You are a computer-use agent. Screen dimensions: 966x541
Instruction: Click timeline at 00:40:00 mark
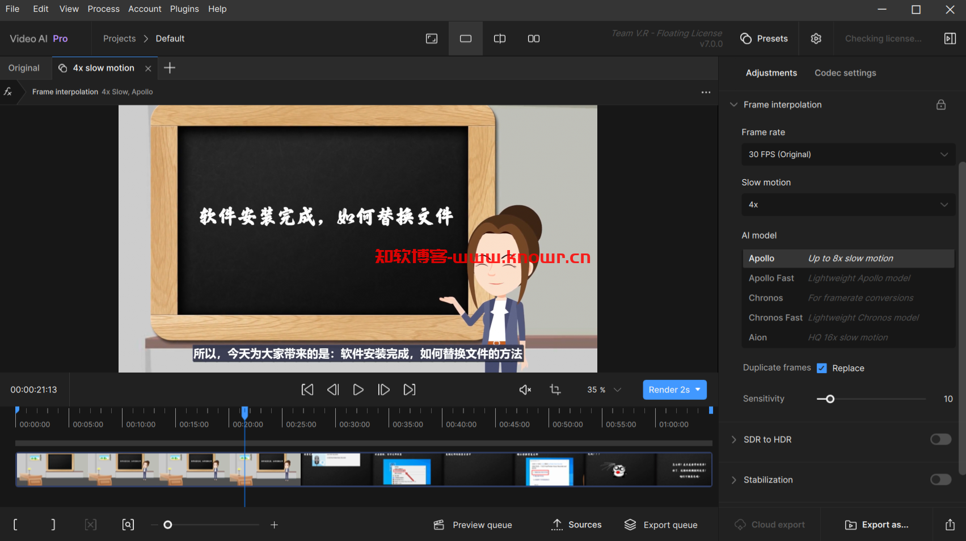461,424
